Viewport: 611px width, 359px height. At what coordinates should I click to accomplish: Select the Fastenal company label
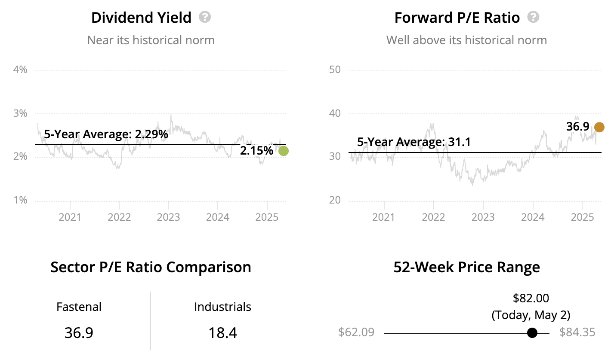(x=79, y=307)
